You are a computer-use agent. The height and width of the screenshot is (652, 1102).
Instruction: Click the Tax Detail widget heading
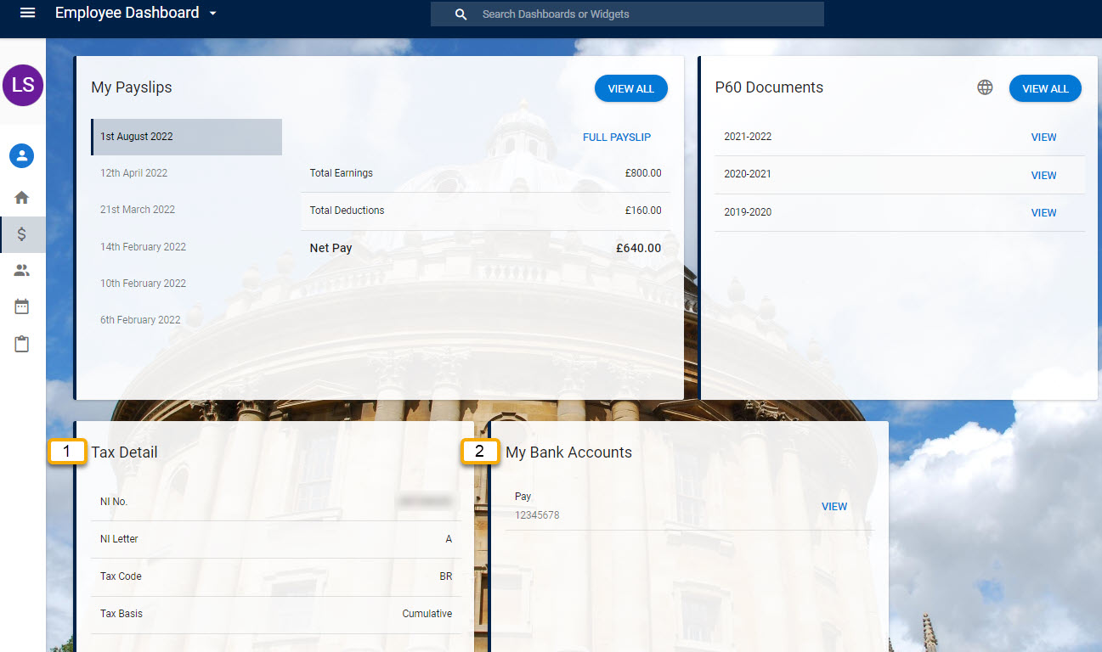124,452
